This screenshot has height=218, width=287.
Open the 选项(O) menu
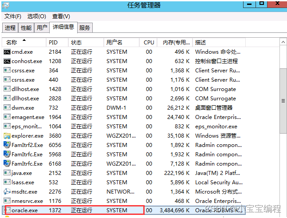point(37,16)
